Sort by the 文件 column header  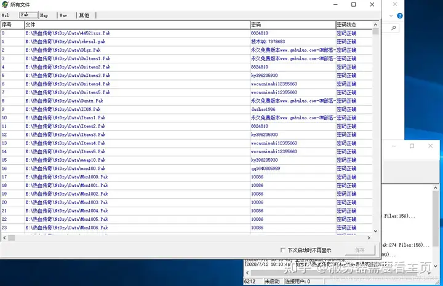click(x=137, y=25)
